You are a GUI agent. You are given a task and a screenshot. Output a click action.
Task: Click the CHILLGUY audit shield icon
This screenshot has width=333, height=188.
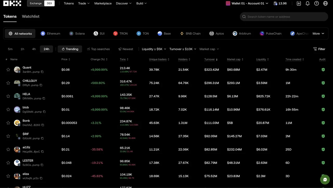tap(323, 83)
